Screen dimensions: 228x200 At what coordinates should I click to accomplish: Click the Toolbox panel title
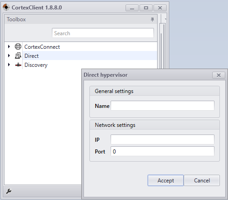16,19
